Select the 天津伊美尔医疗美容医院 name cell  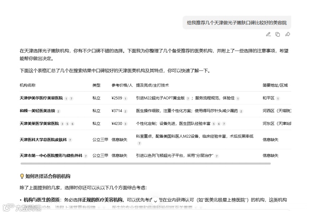point(41,98)
